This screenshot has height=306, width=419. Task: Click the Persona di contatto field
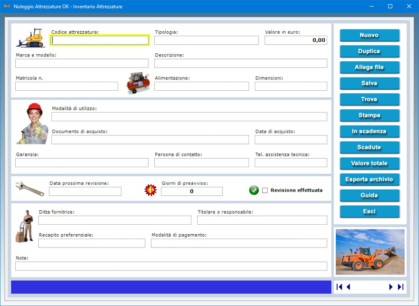201,163
